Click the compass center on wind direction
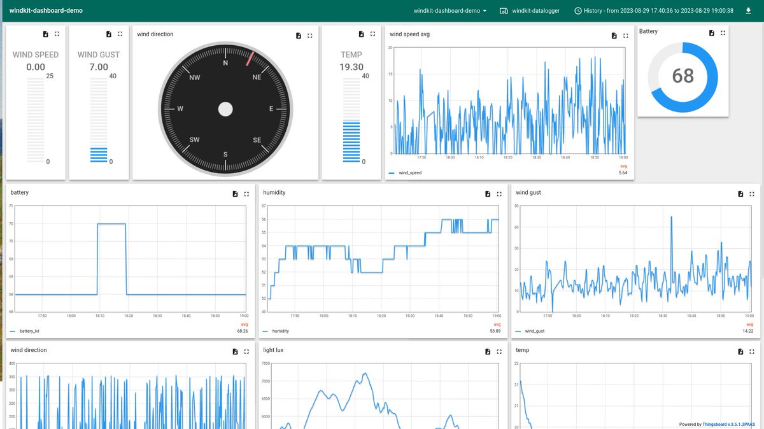The height and width of the screenshot is (429, 764). tap(225, 109)
